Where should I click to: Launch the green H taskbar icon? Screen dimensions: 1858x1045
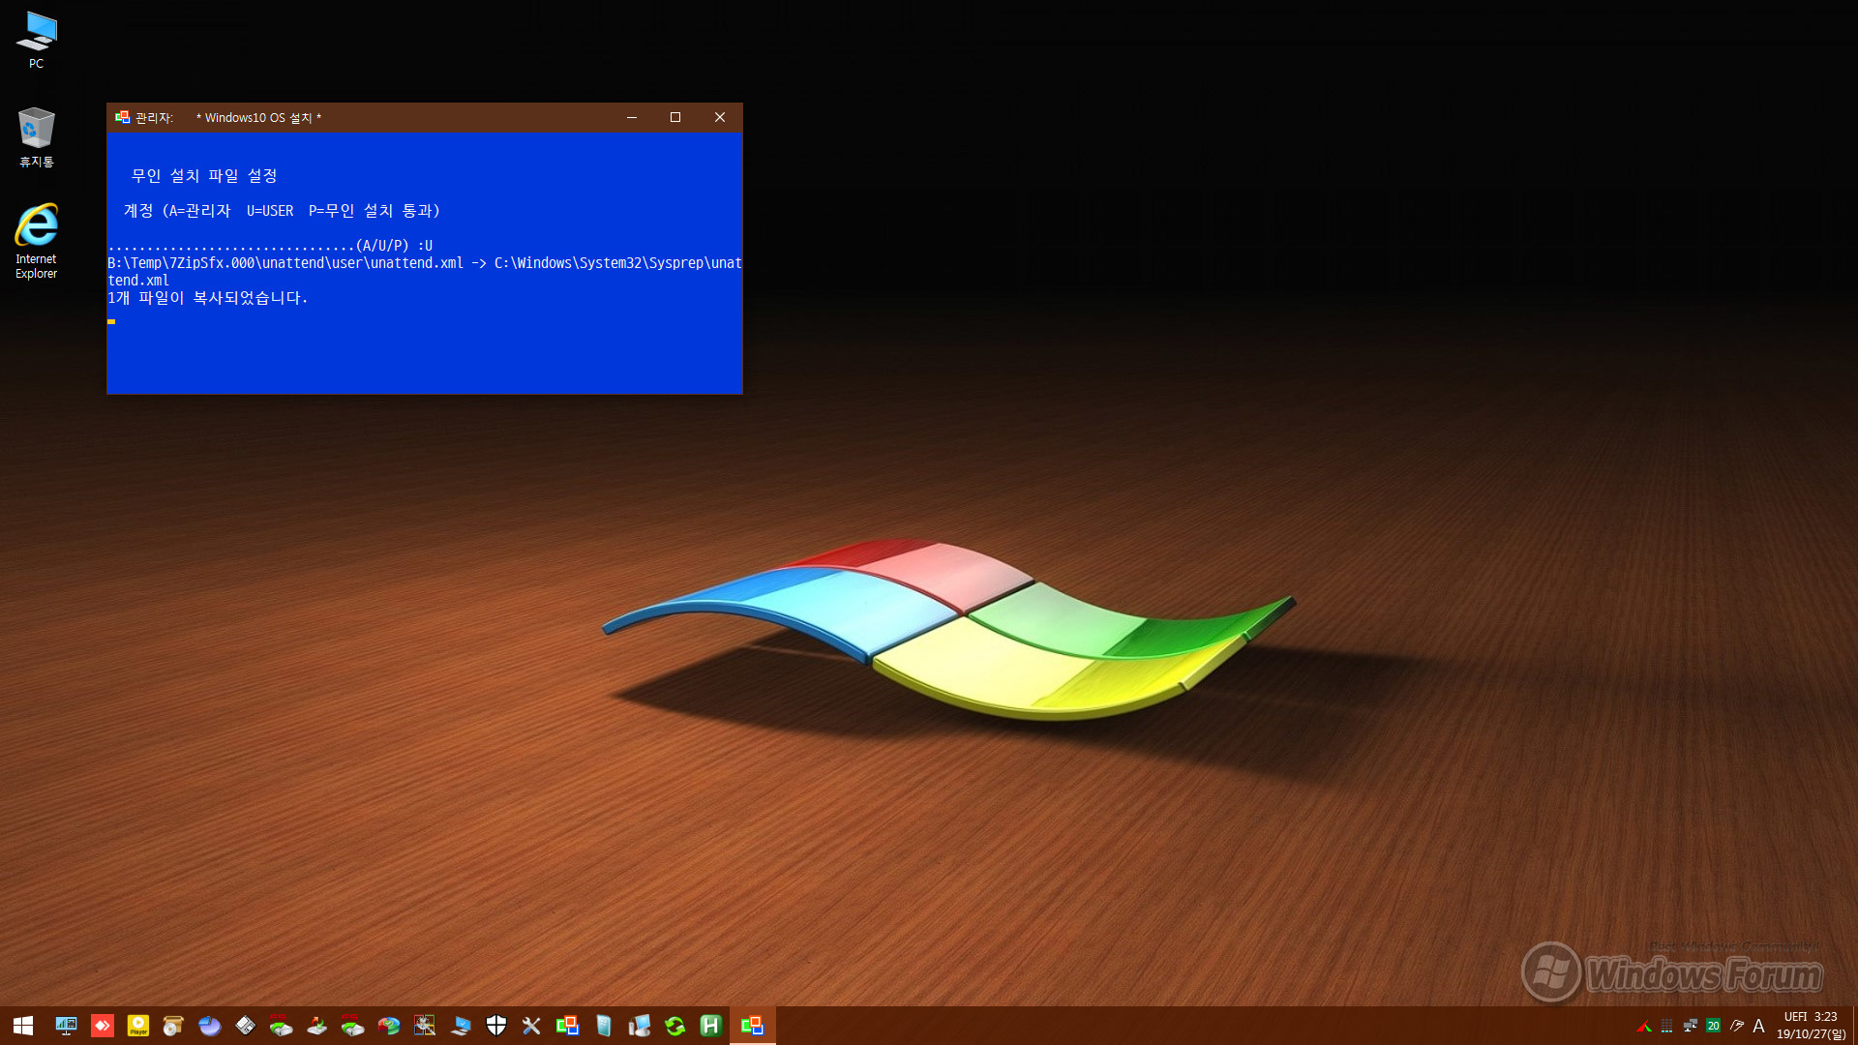711,1026
